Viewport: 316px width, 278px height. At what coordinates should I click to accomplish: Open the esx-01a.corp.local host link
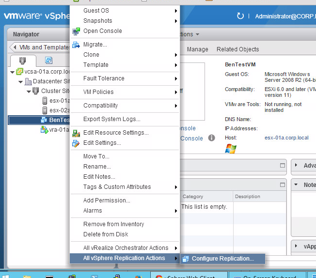(286, 138)
